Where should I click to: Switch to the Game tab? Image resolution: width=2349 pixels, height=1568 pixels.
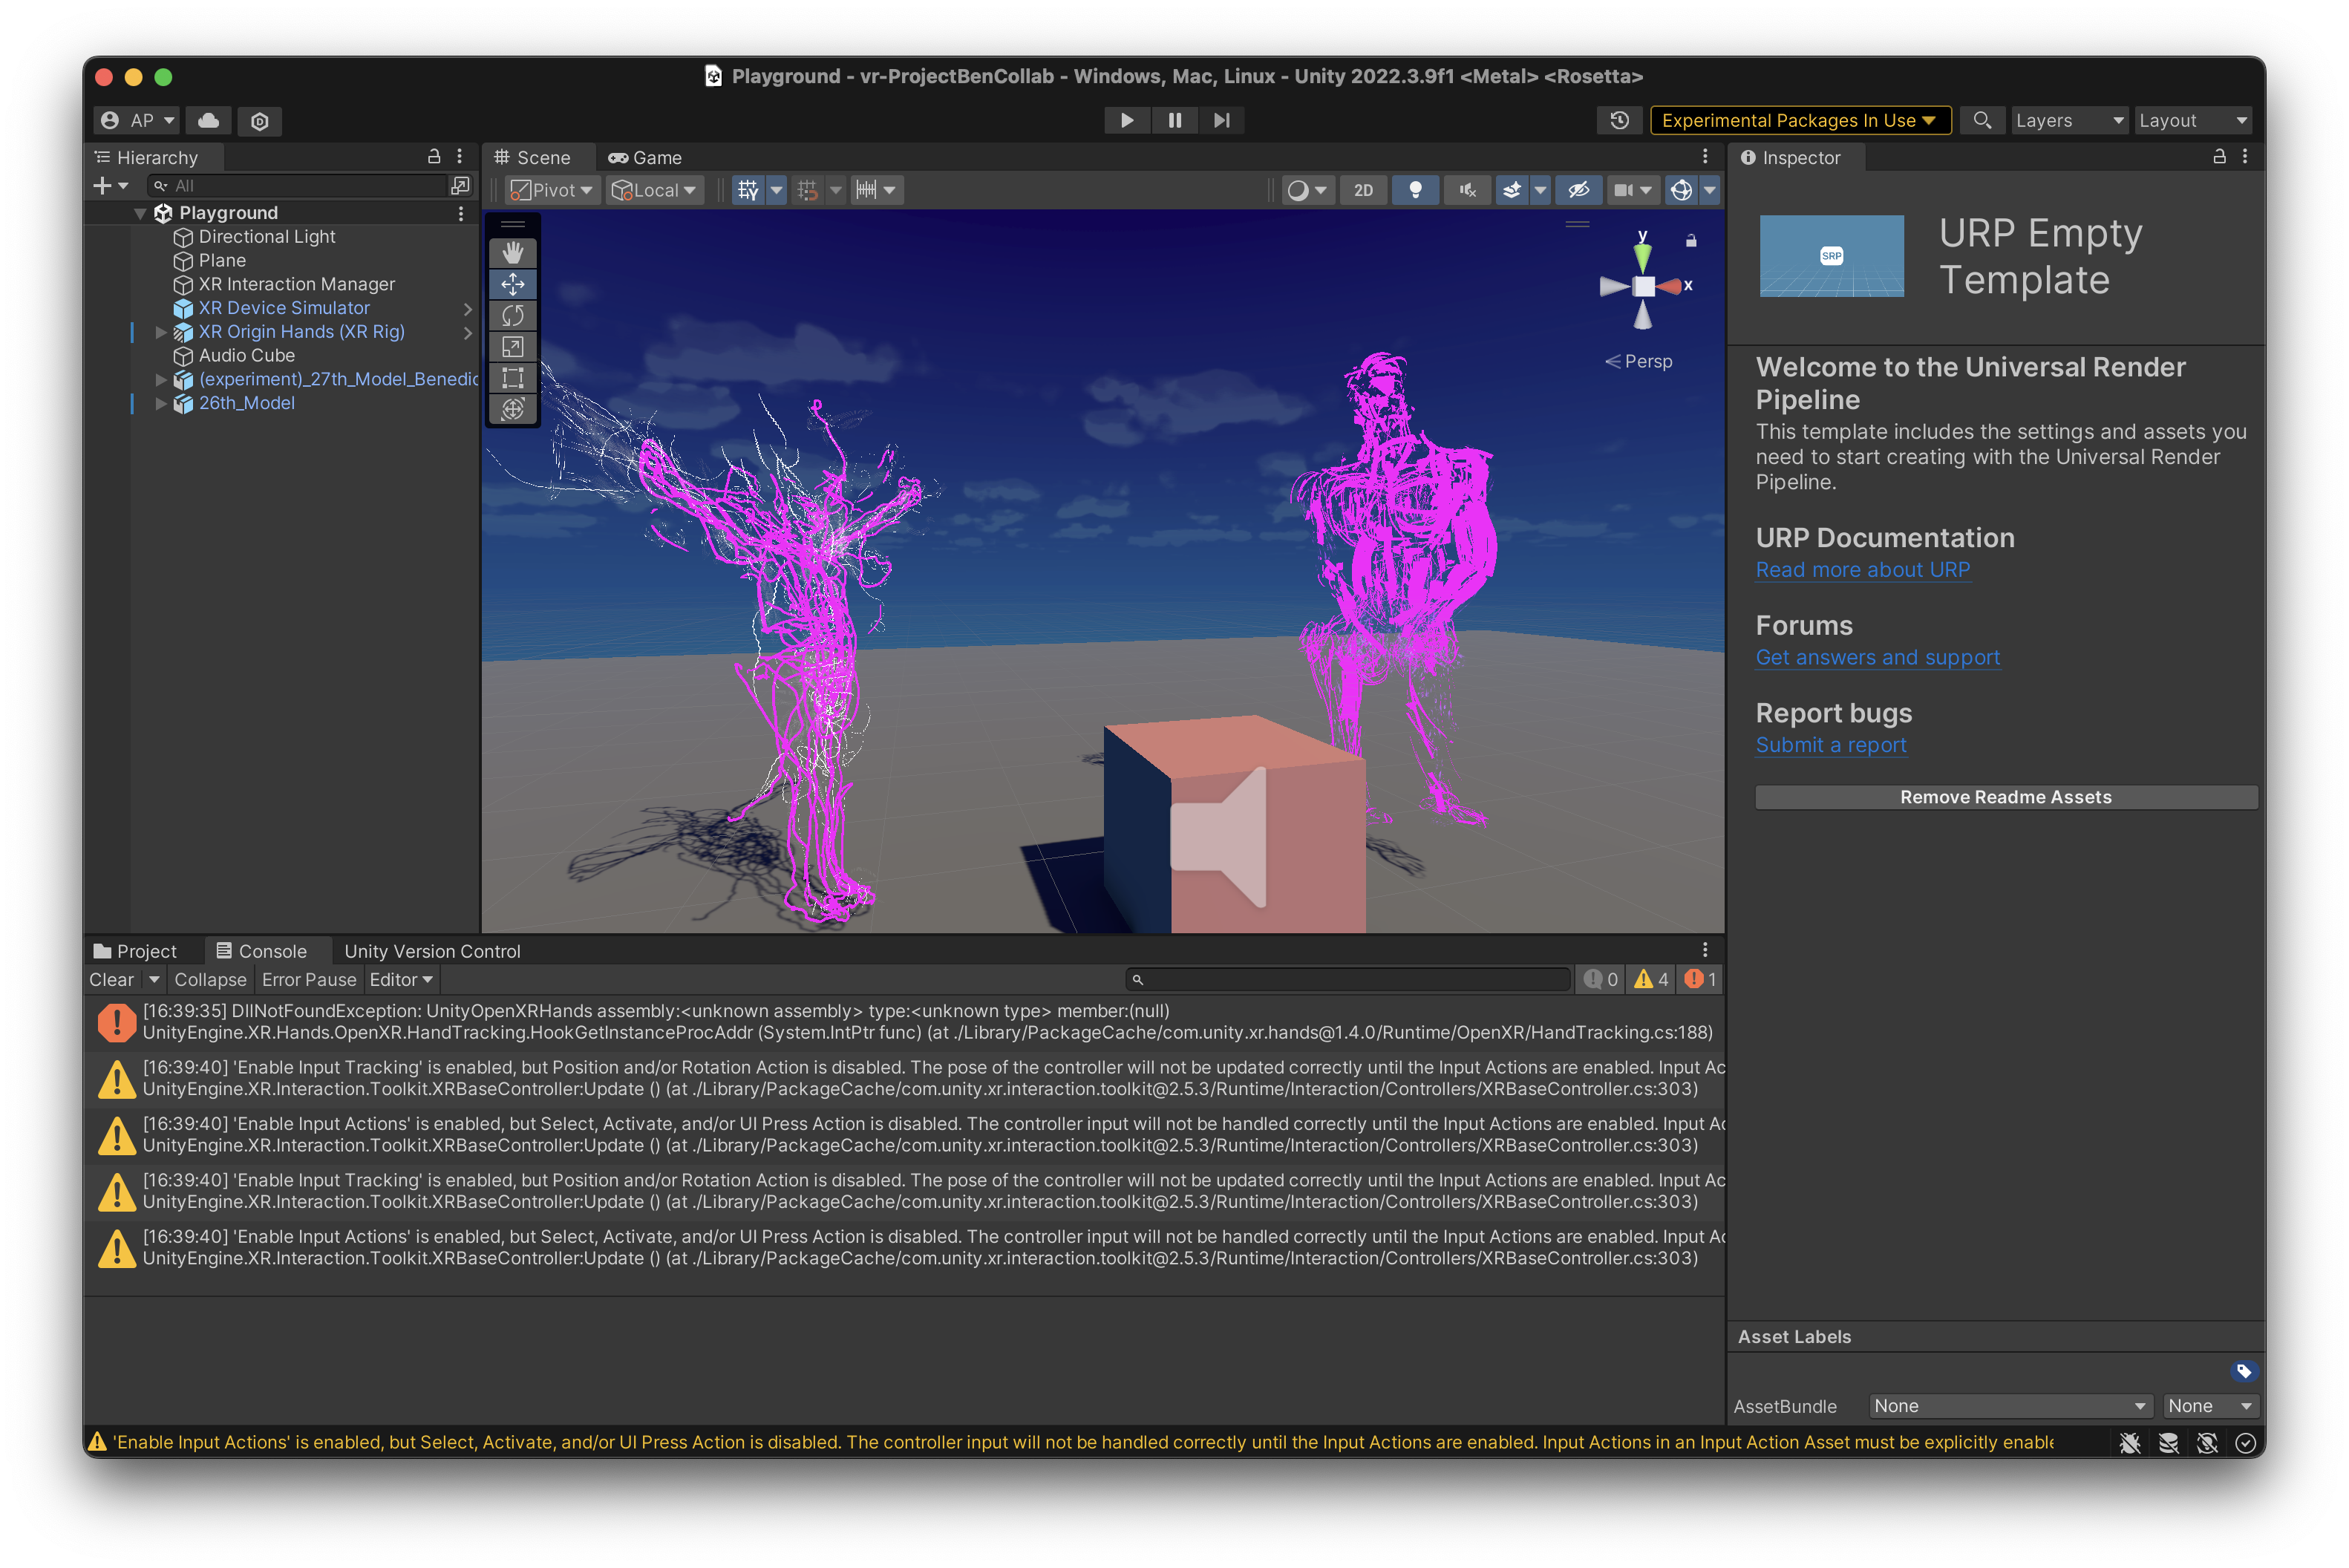645,158
